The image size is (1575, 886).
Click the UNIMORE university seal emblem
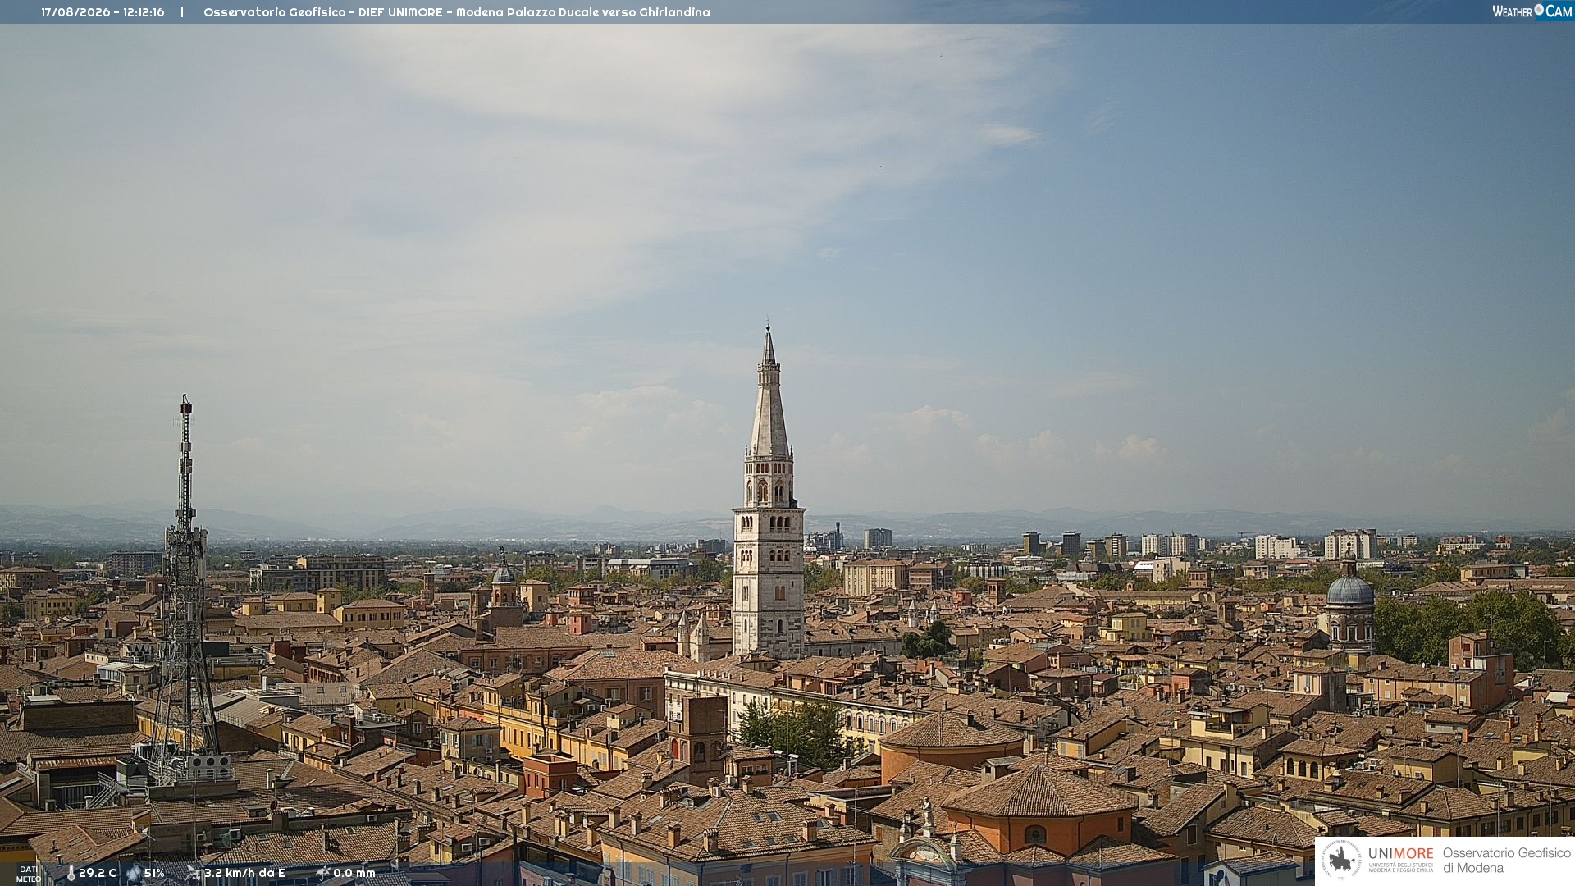pyautogui.click(x=1341, y=860)
